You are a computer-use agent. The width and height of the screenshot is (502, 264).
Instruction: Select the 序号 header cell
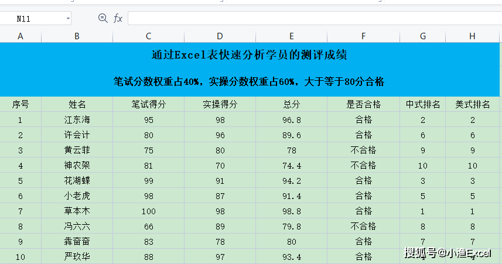21,104
